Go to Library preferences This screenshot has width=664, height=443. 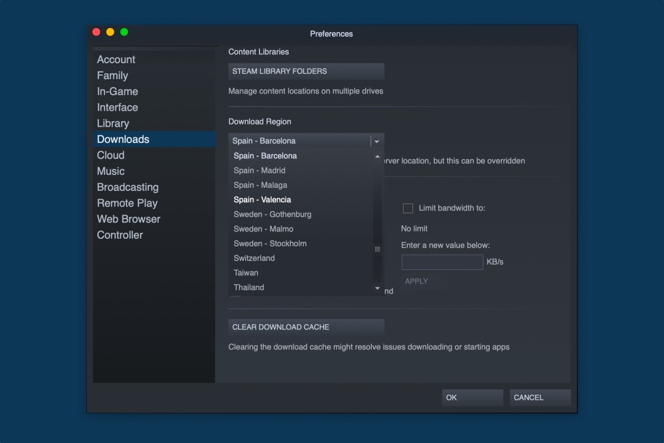(x=154, y=123)
